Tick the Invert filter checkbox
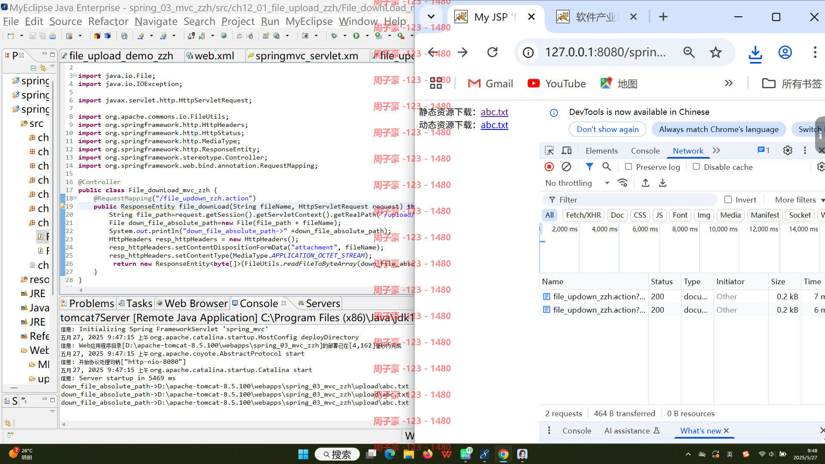 pos(728,200)
